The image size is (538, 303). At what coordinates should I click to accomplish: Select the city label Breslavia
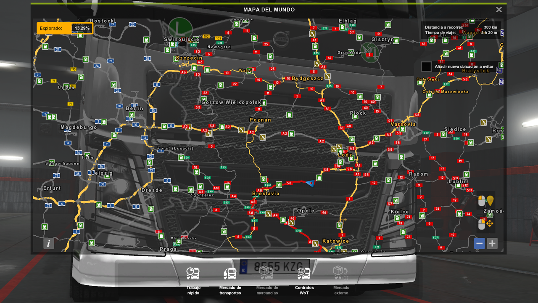[x=266, y=194]
